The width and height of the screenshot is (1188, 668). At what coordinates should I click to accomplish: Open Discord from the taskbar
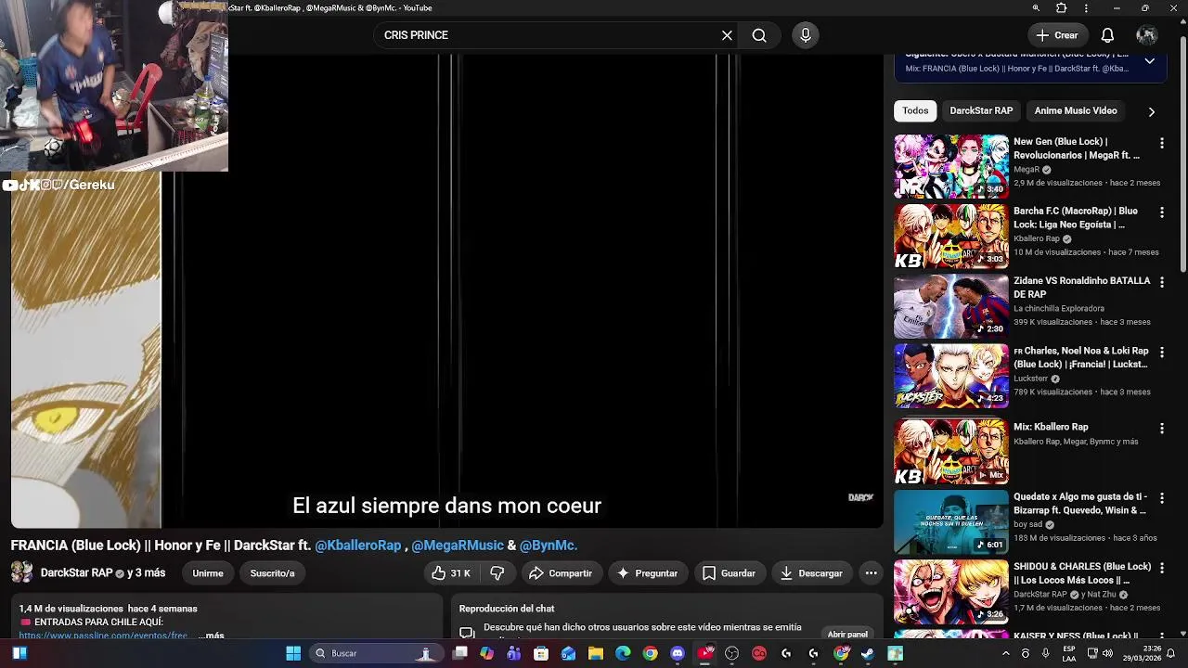pyautogui.click(x=678, y=653)
